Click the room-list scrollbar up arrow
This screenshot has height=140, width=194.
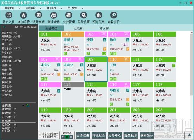[x=192, y=33]
